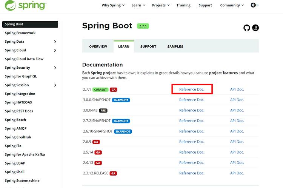Open API Doc. for 2.5.14
Viewport: 283px width, 188px height.
237,152
